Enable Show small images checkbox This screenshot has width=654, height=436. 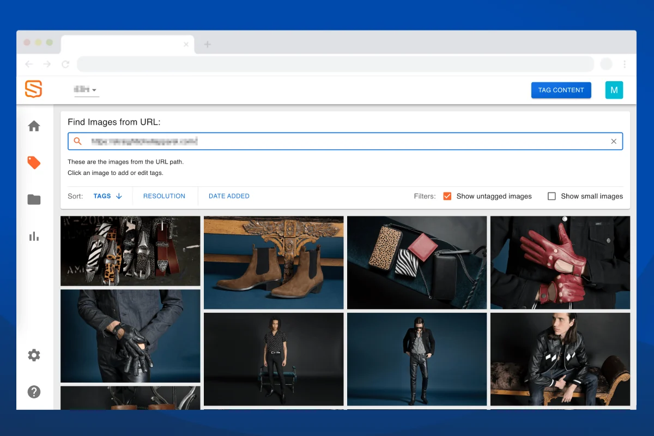point(552,196)
